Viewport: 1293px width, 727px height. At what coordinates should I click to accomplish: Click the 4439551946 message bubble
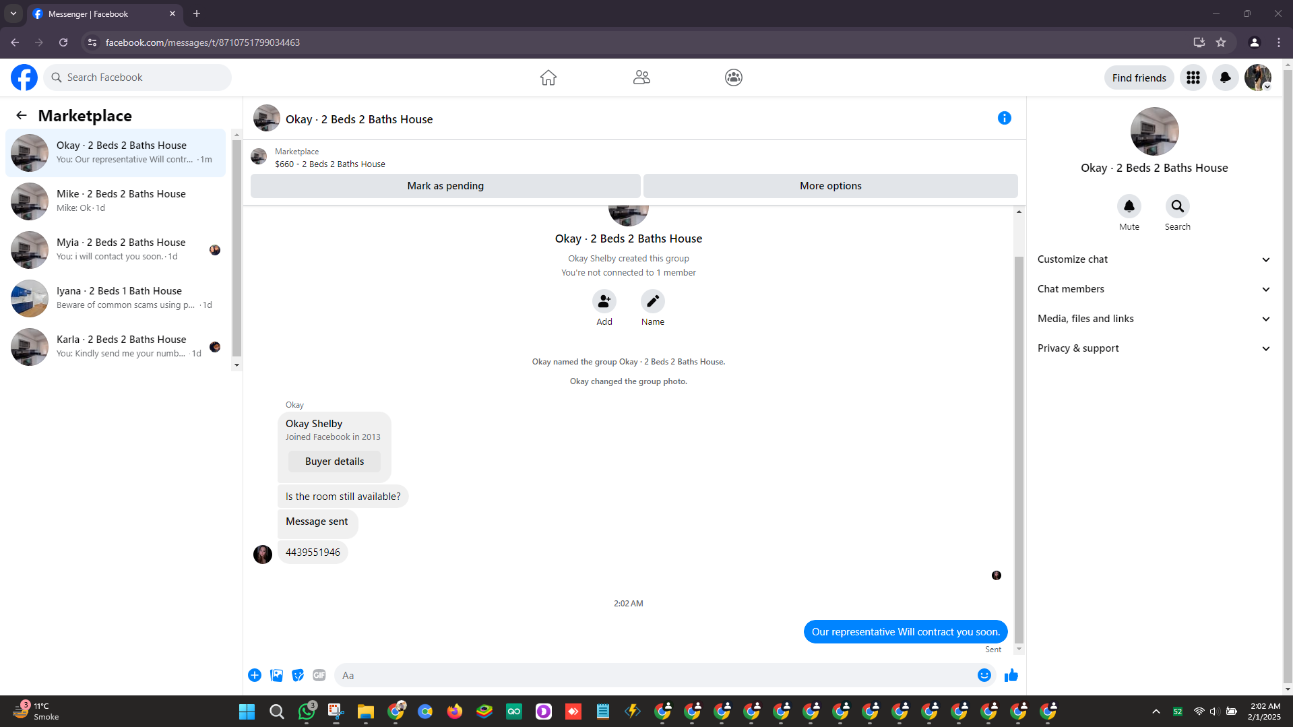(313, 552)
